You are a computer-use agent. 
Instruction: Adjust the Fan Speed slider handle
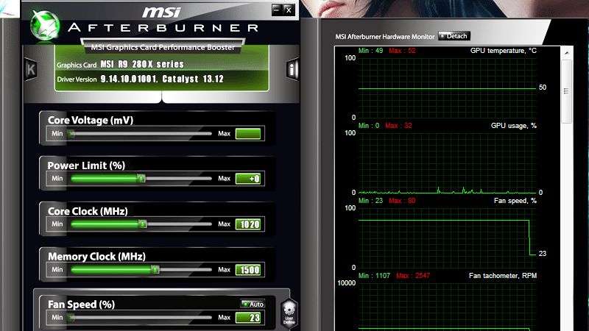[71, 318]
